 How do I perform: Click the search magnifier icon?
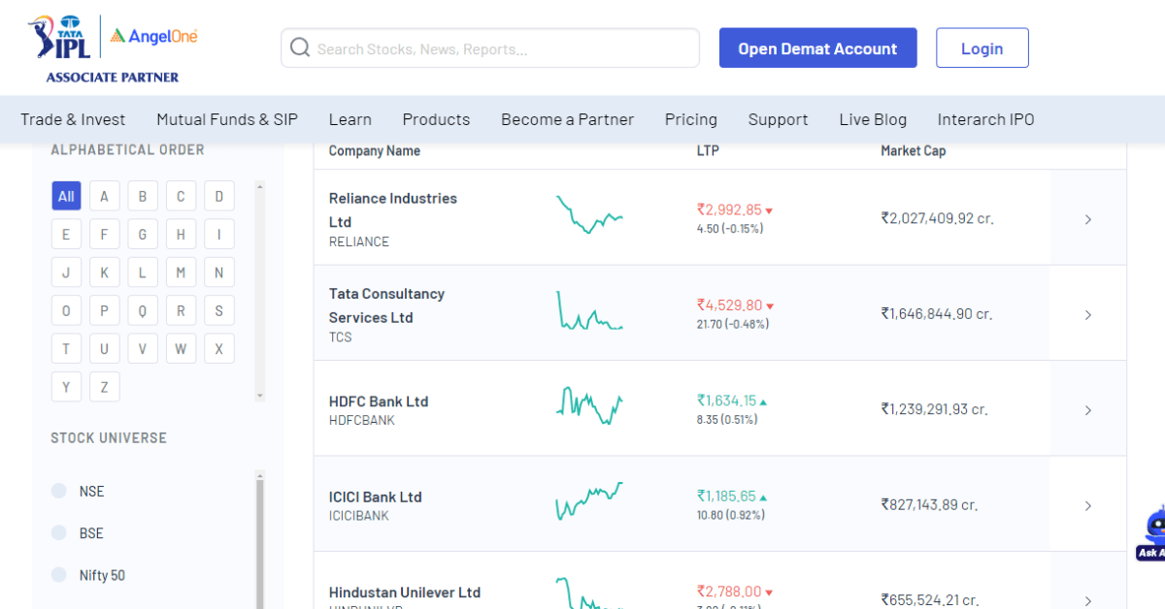pos(299,47)
